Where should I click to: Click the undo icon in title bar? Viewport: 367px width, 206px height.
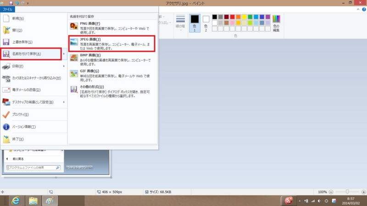[17, 3]
